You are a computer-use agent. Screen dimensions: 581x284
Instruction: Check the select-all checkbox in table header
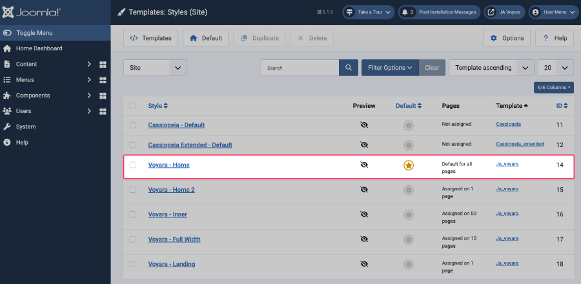click(132, 106)
